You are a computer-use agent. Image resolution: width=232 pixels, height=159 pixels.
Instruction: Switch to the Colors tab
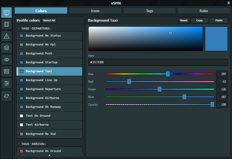[x=41, y=11]
